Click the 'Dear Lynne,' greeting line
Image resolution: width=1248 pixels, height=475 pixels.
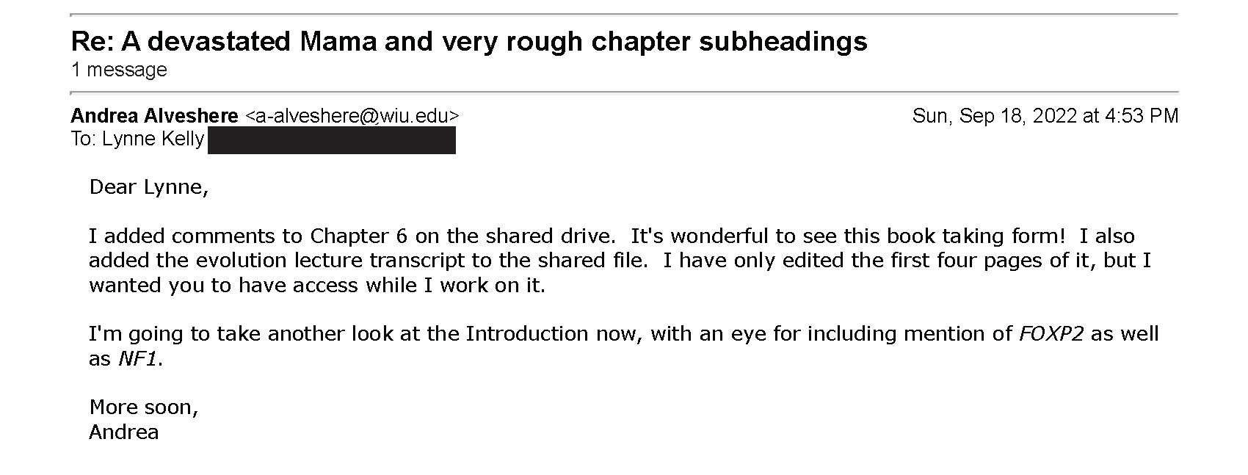tap(149, 187)
